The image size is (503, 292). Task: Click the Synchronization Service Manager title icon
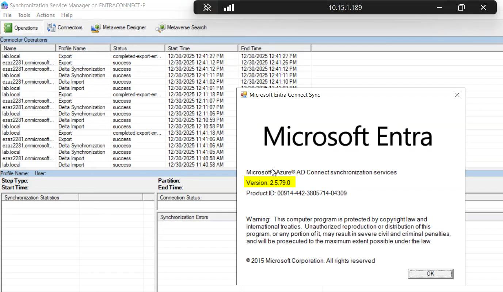pyautogui.click(x=4, y=5)
